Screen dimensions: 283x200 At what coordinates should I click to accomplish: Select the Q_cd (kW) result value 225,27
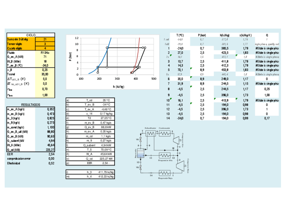pyautogui.click(x=45, y=150)
